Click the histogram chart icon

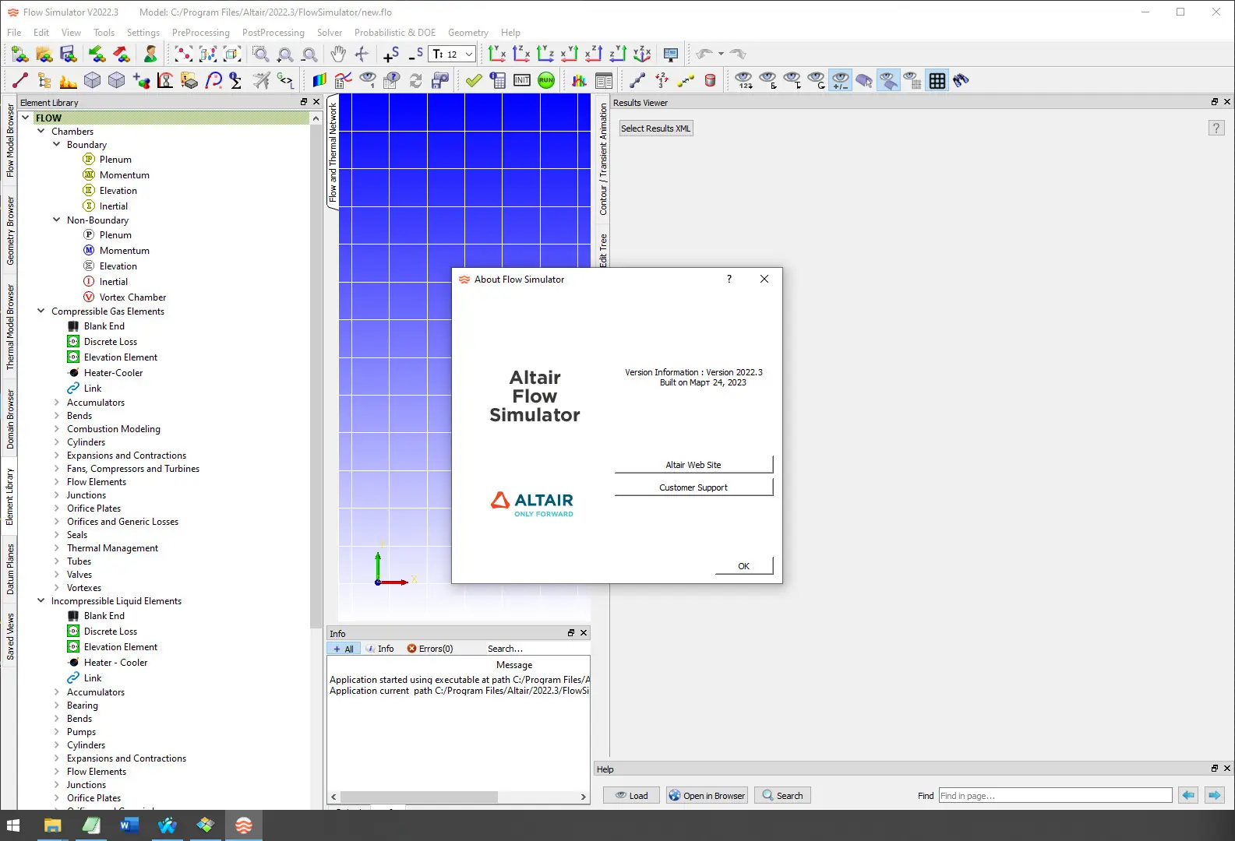pos(580,80)
